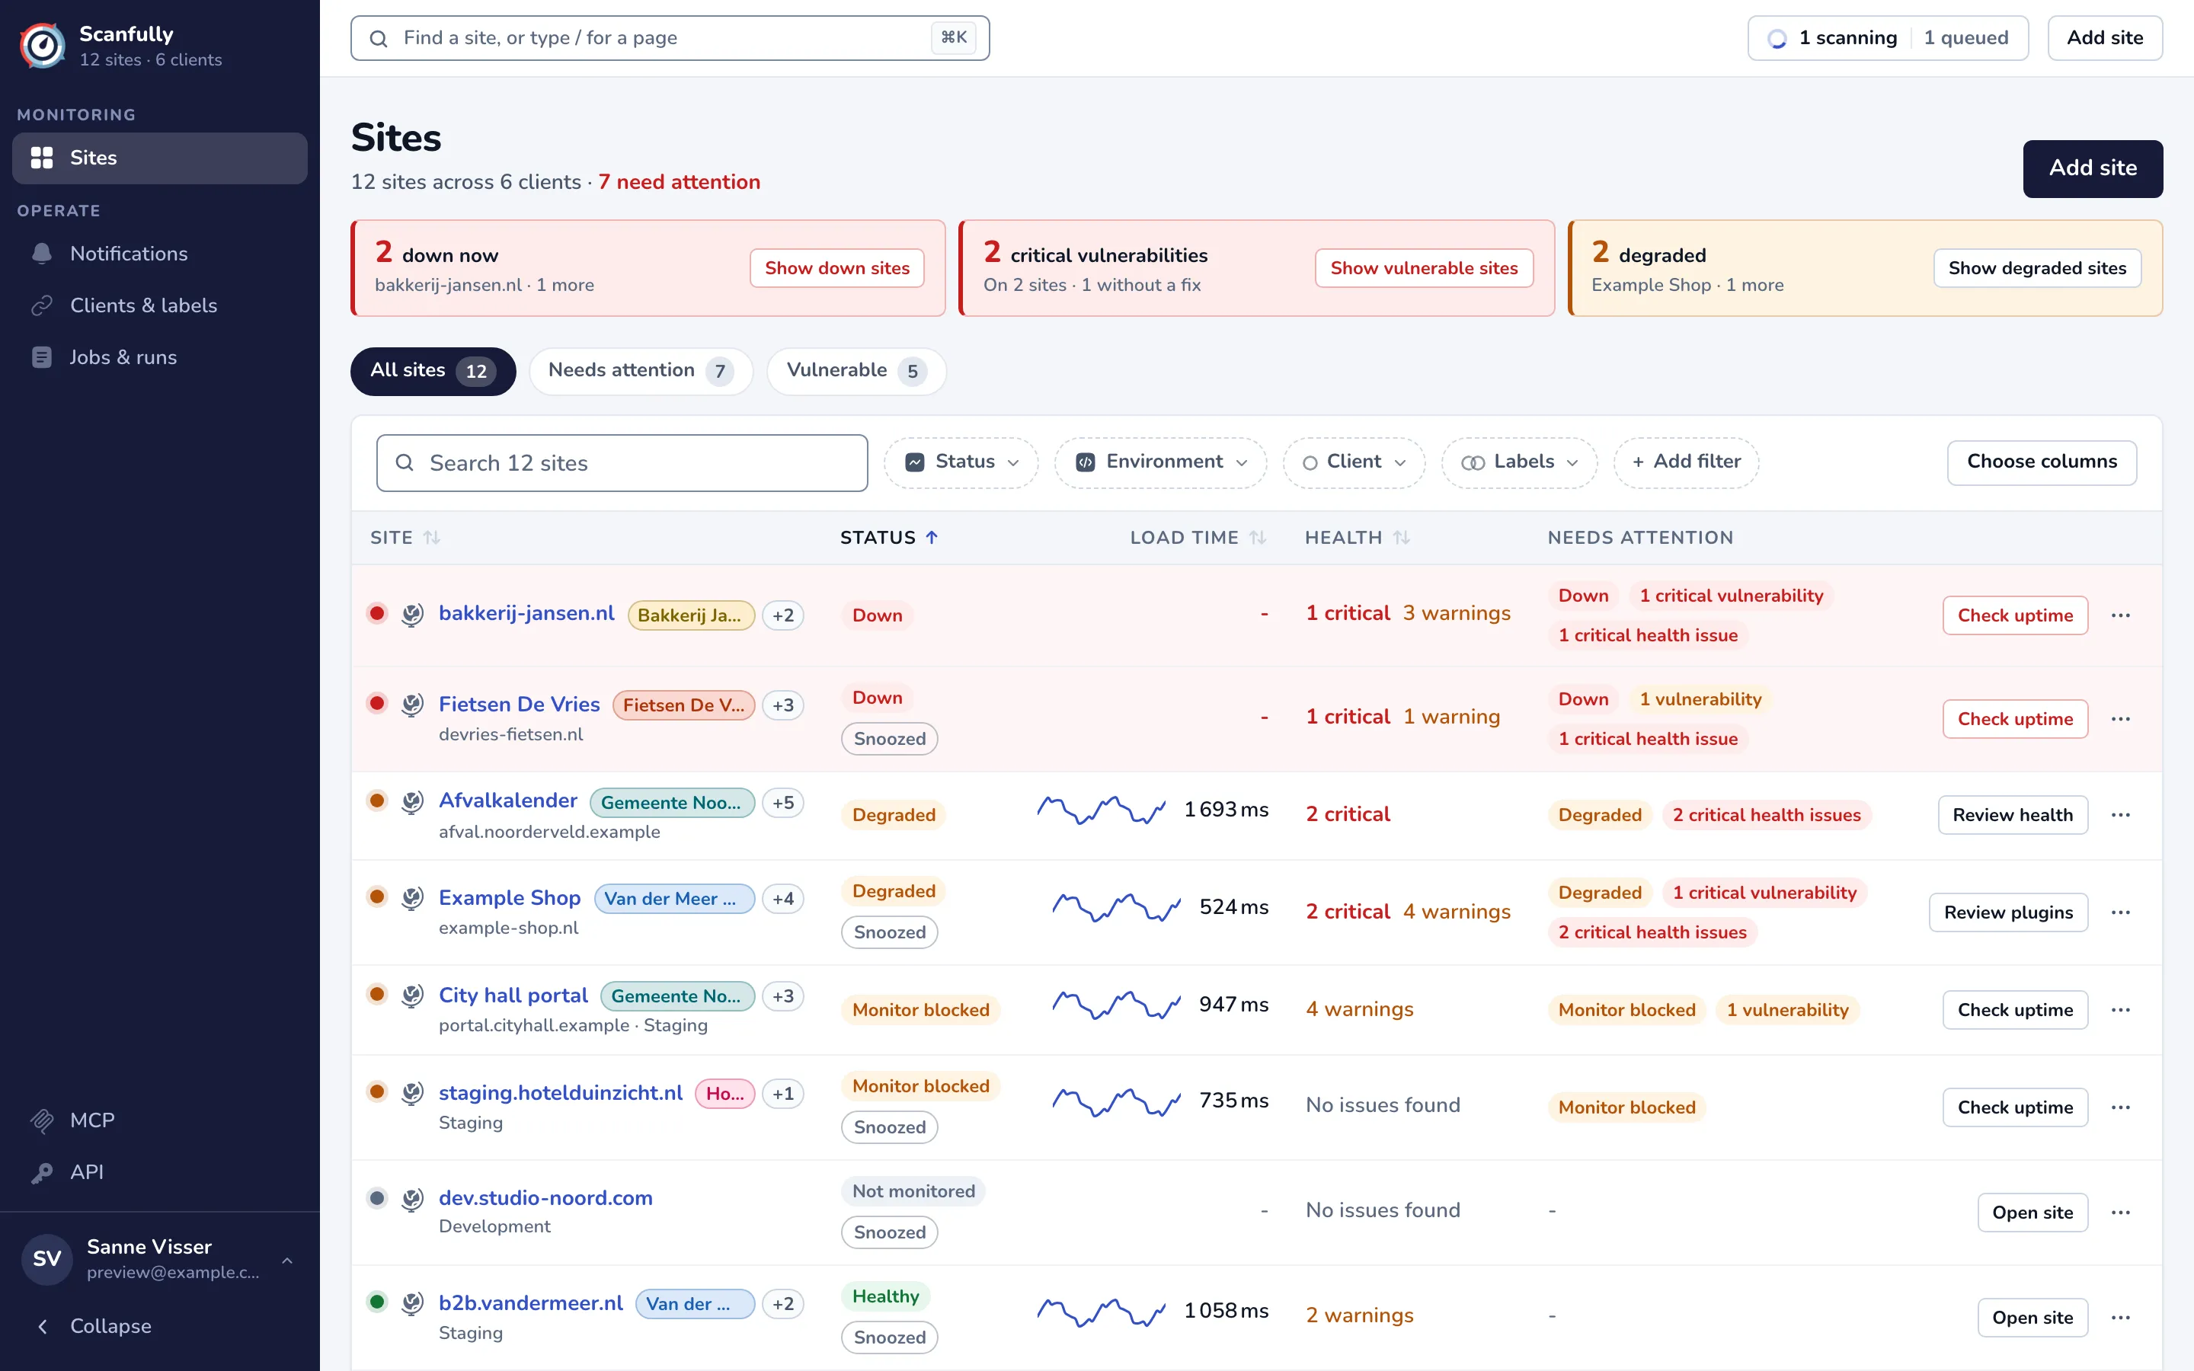Screen dimensions: 2194x1371
Task: Open more actions menu for dev.studio-noord.com
Action: click(x=2121, y=1213)
